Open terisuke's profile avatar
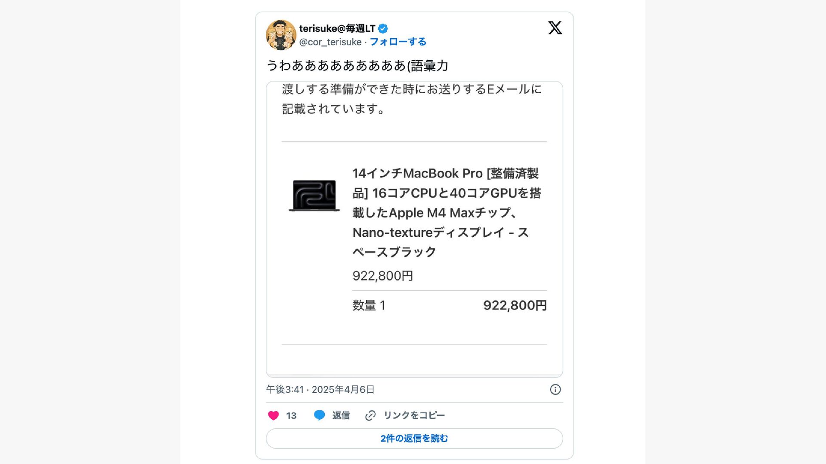The height and width of the screenshot is (464, 826). 281,35
